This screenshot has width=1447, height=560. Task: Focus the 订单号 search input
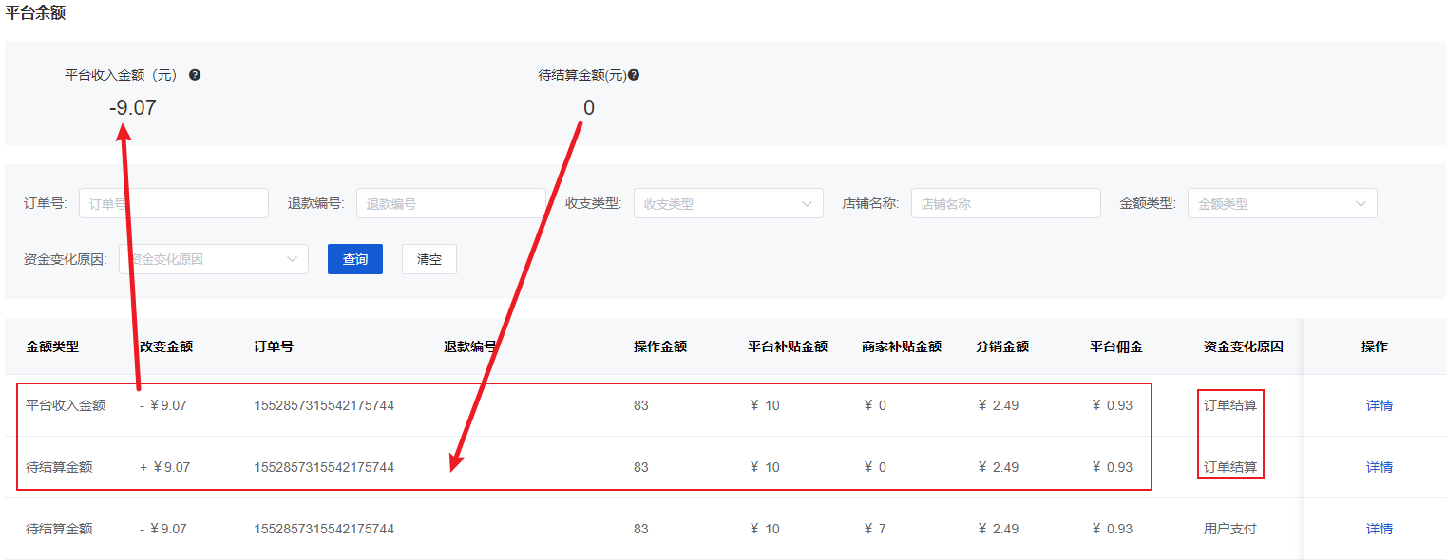(174, 203)
